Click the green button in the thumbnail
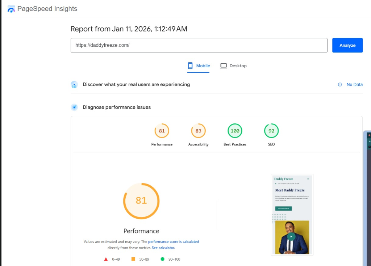The height and width of the screenshot is (266, 371). (x=283, y=208)
